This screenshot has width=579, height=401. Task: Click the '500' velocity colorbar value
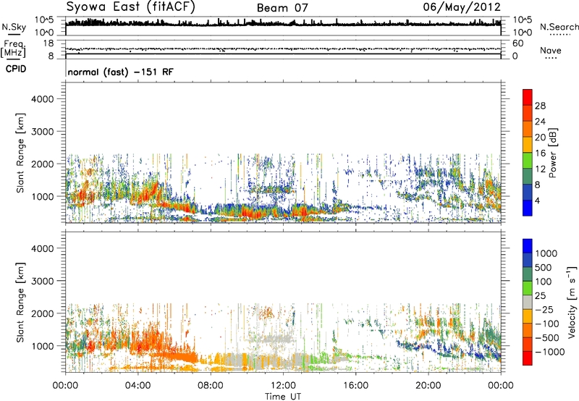click(x=544, y=267)
